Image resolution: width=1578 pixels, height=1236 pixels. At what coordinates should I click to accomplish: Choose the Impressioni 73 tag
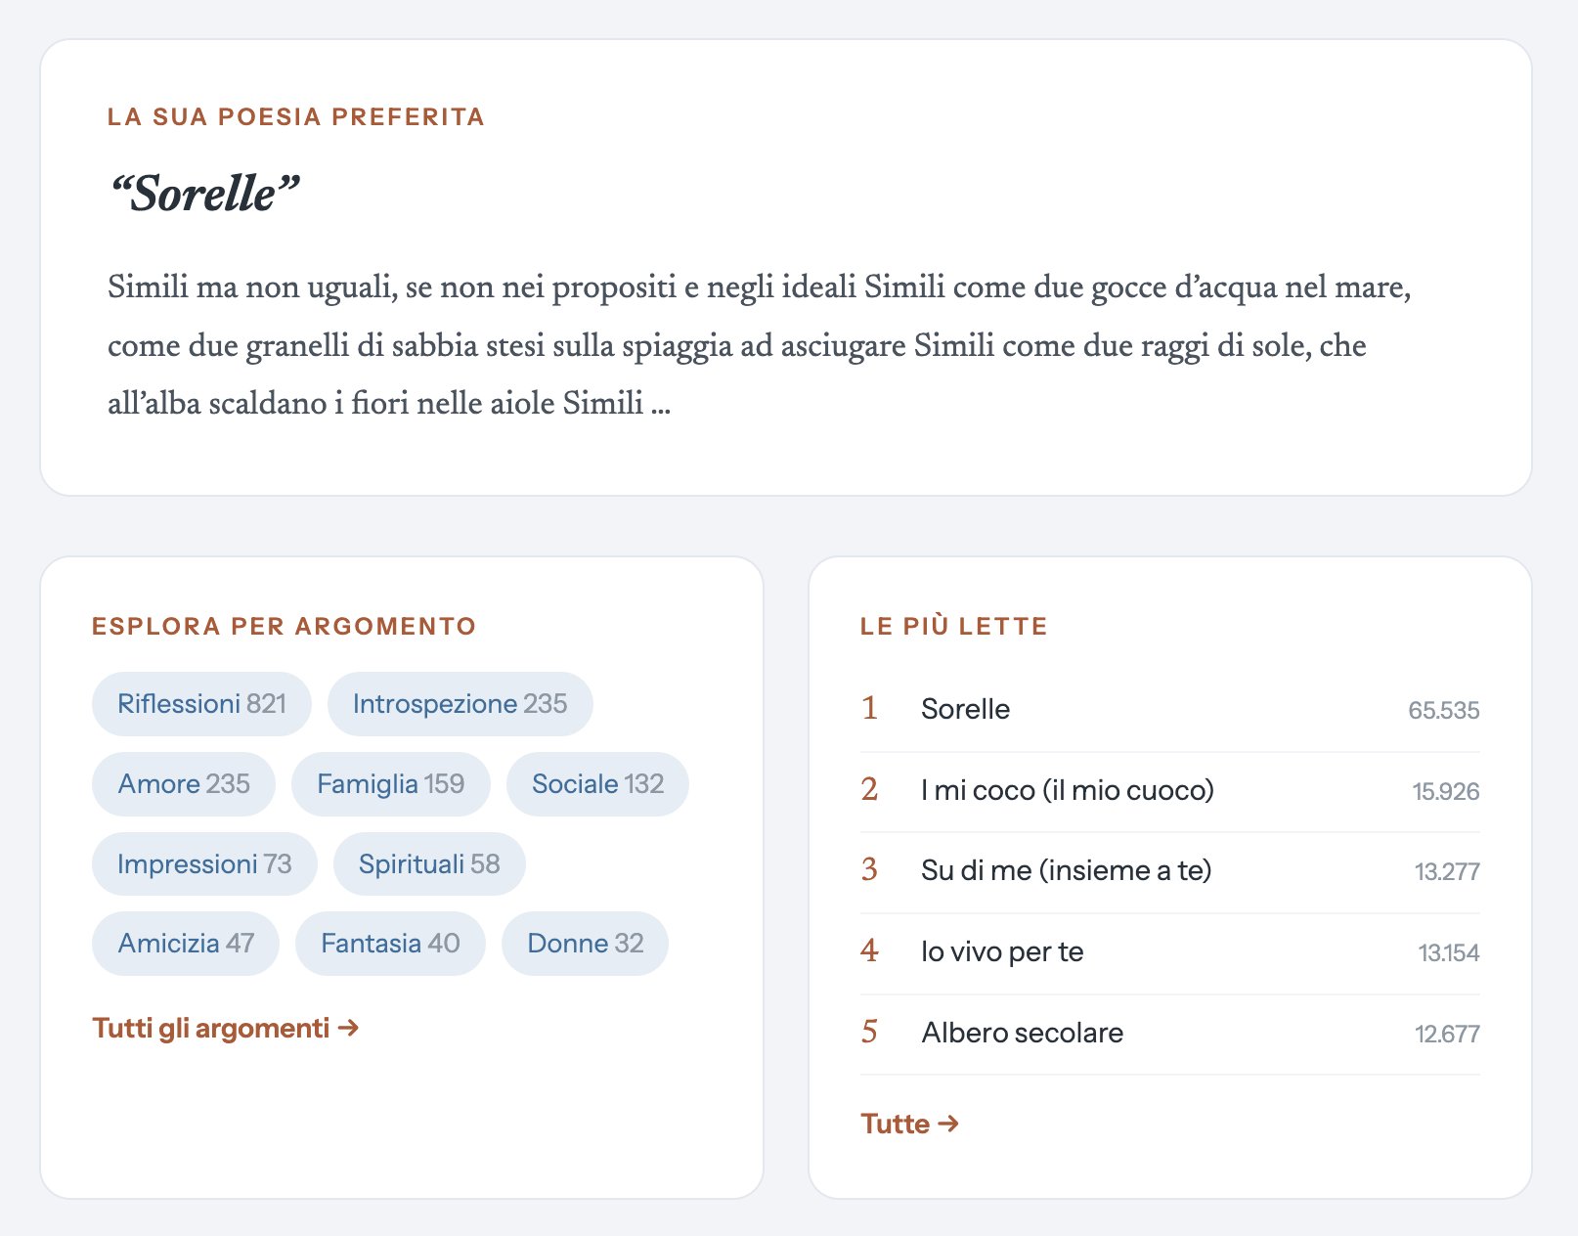click(204, 864)
